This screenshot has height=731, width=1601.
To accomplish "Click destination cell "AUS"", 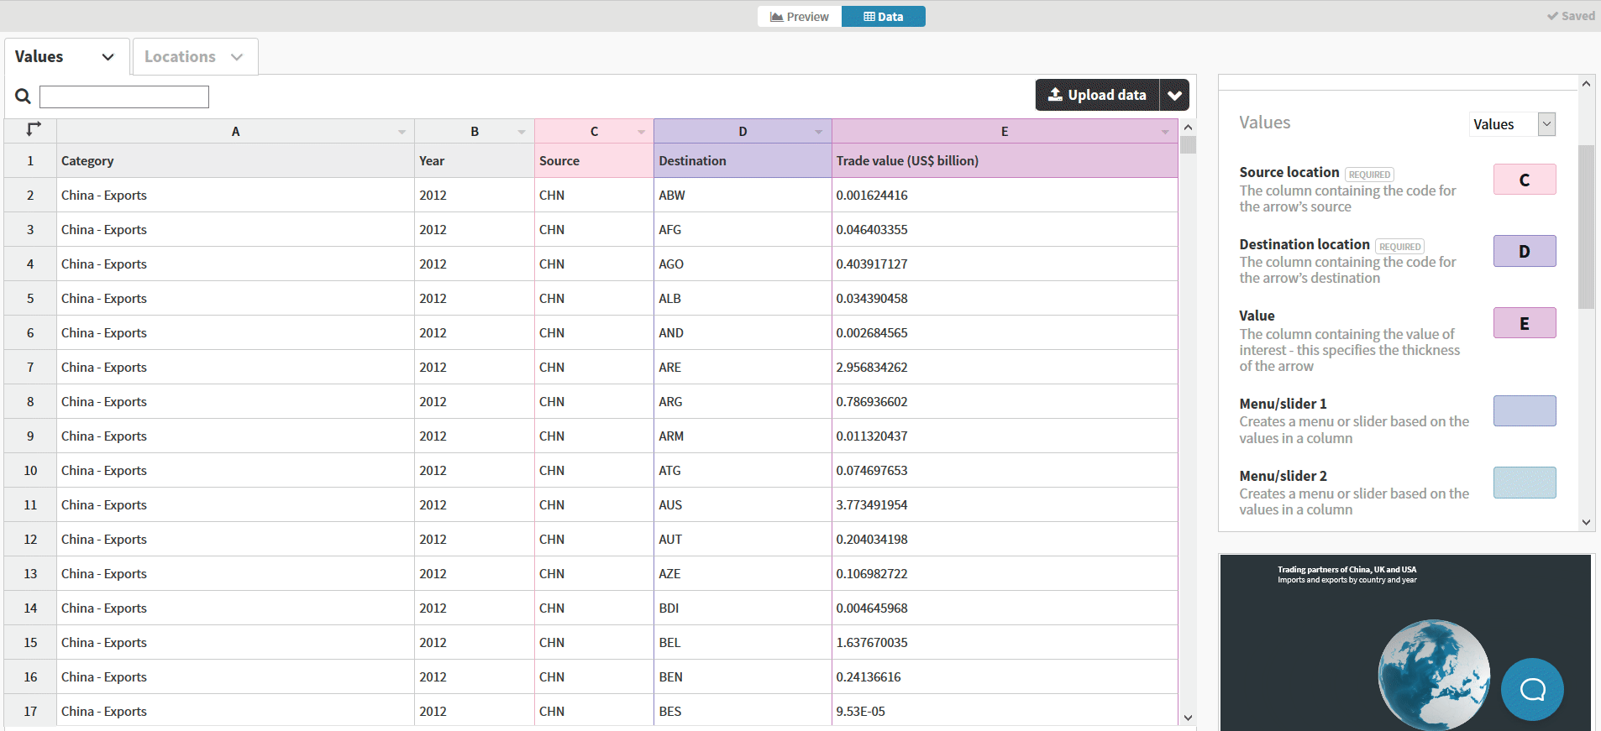I will pos(743,504).
